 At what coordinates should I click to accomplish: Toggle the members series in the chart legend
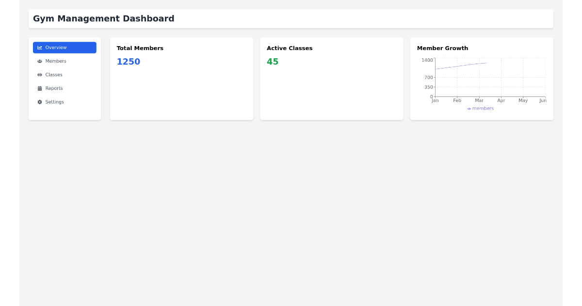pyautogui.click(x=481, y=108)
